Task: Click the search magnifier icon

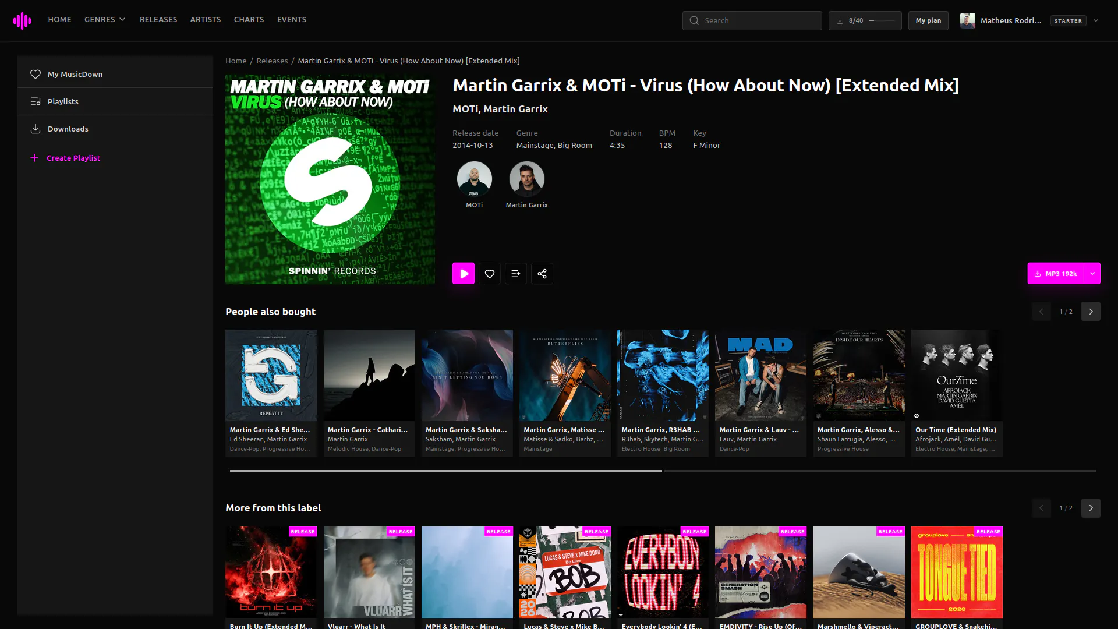Action: 694,20
